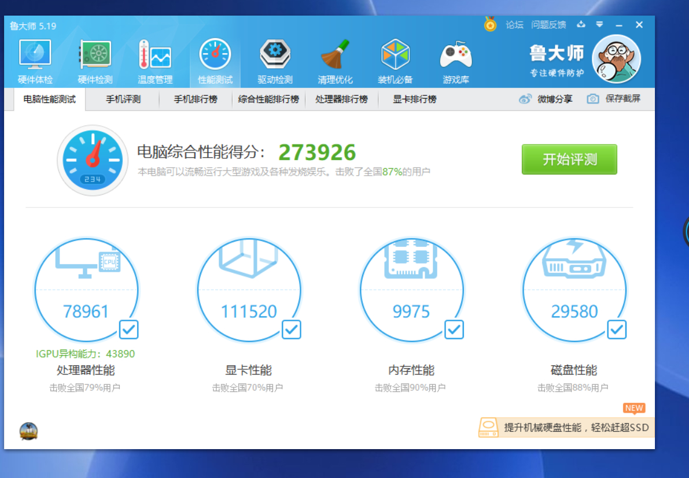Click the green 开始评测 button
The height and width of the screenshot is (478, 689).
pyautogui.click(x=569, y=160)
